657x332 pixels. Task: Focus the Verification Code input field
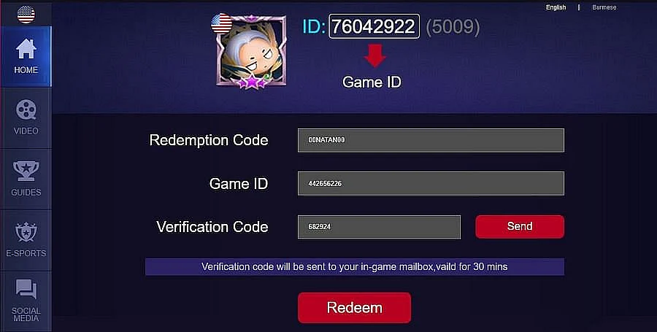point(379,227)
